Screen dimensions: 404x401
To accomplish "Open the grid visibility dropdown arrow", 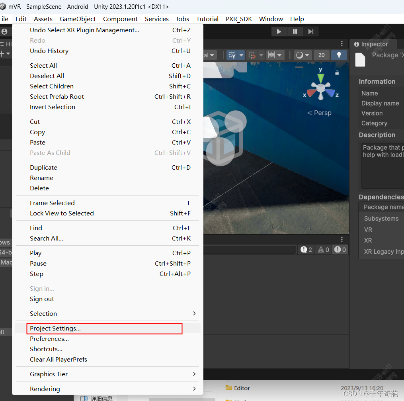I will (242, 55).
